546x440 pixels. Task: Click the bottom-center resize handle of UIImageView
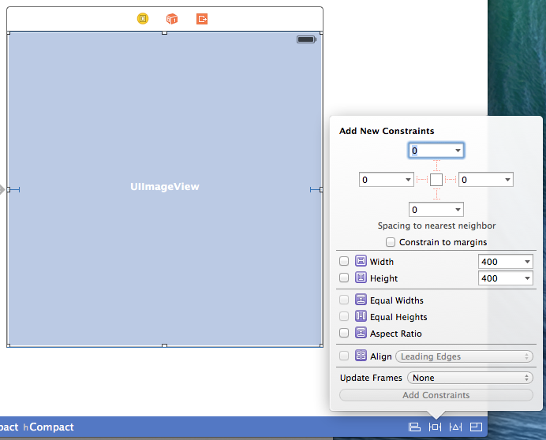click(x=165, y=345)
